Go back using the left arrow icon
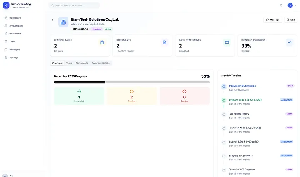Screen dimensions: 300x177 click(x=53, y=20)
